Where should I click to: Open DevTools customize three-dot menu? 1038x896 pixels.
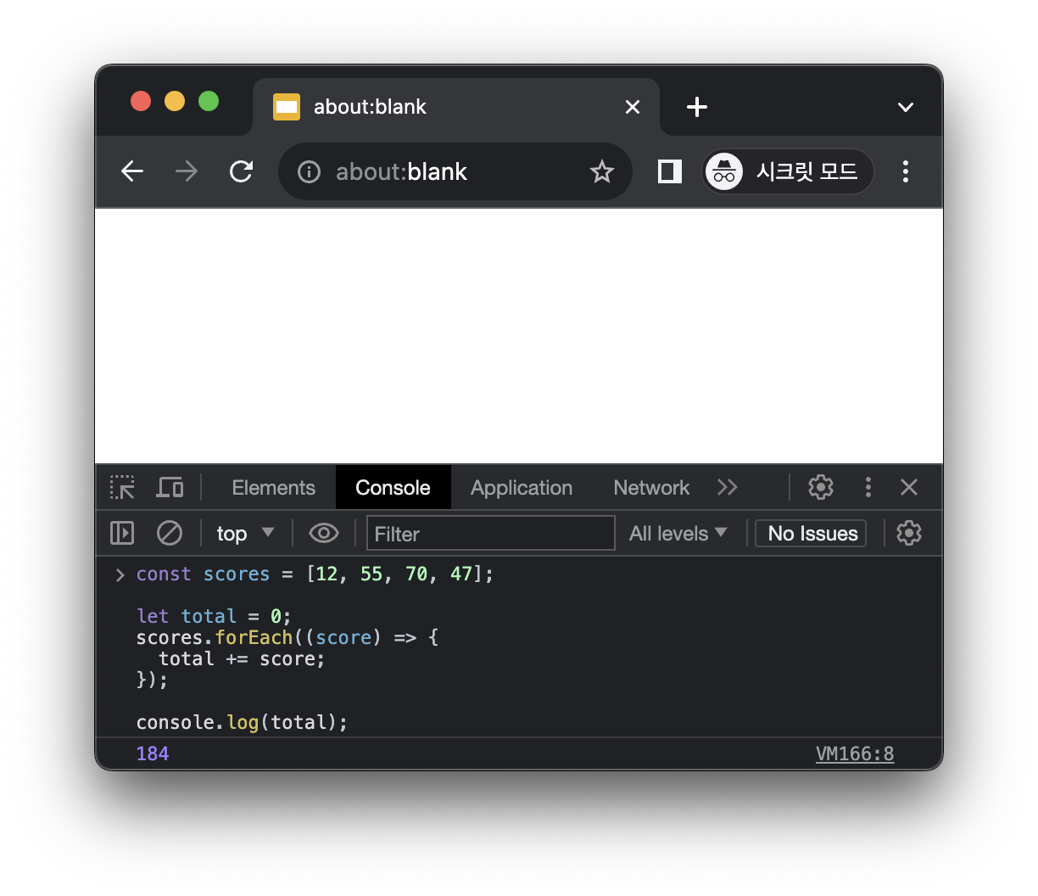click(868, 487)
